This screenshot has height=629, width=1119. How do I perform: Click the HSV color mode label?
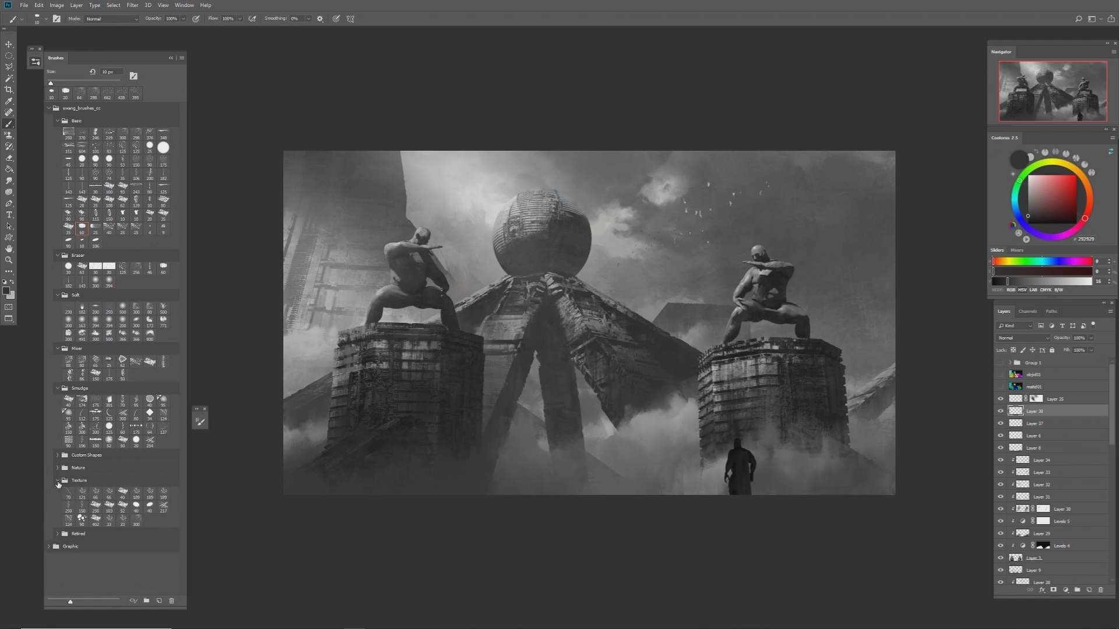click(x=1022, y=289)
